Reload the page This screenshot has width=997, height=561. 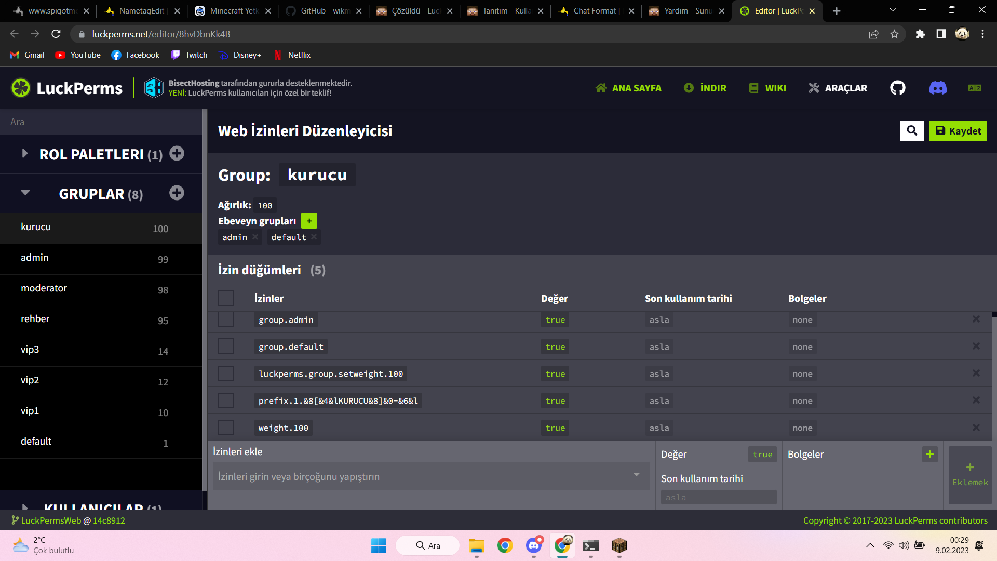point(56,34)
